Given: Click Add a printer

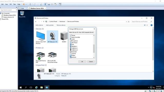Looking at the screenshot, I should coord(50,25).
